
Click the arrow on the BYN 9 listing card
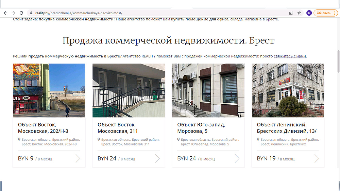78,158
